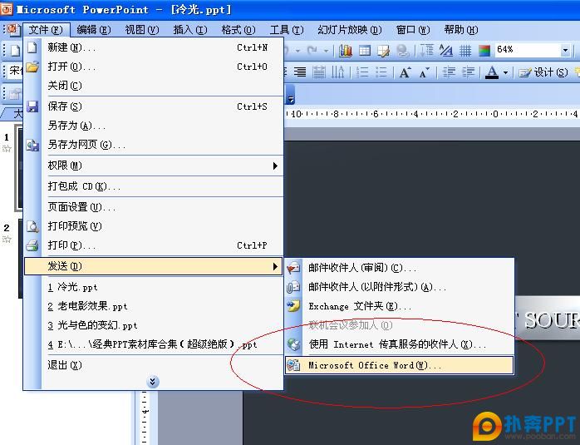
Task: Click the Increase Font Size icon
Action: pyautogui.click(x=405, y=72)
